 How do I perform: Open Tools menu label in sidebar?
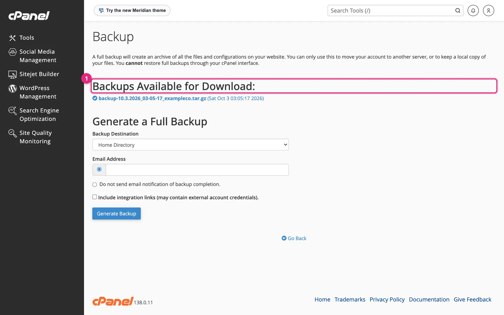click(27, 38)
